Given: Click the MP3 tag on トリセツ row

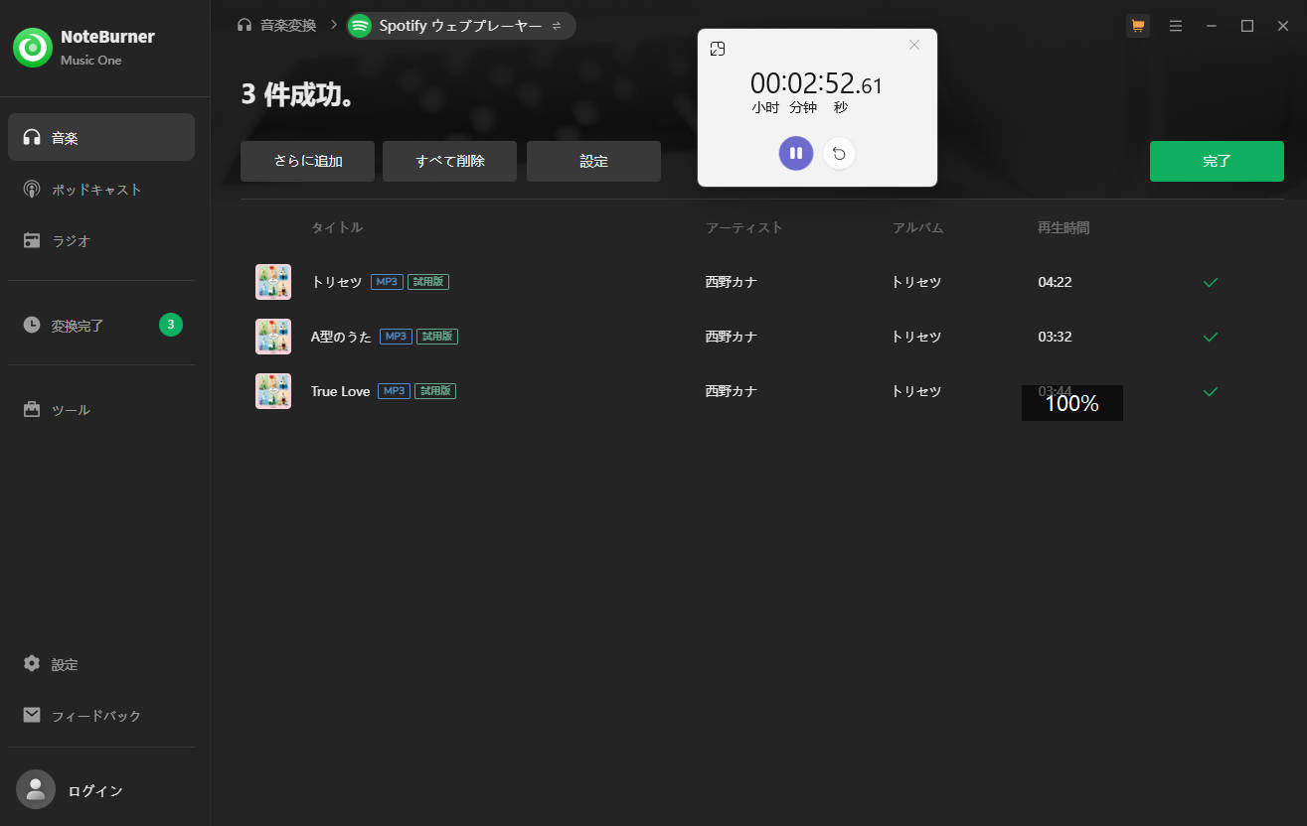Looking at the screenshot, I should click(387, 282).
